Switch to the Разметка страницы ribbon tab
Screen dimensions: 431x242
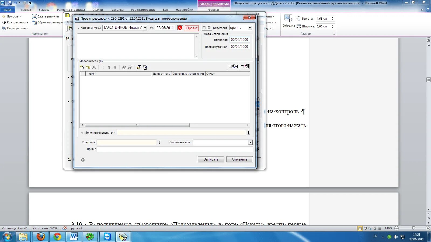[71, 10]
